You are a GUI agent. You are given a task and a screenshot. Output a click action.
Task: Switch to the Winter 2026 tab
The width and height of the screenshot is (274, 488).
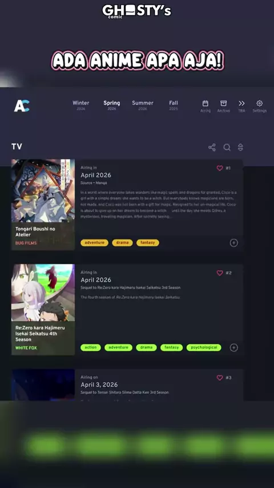click(x=81, y=105)
